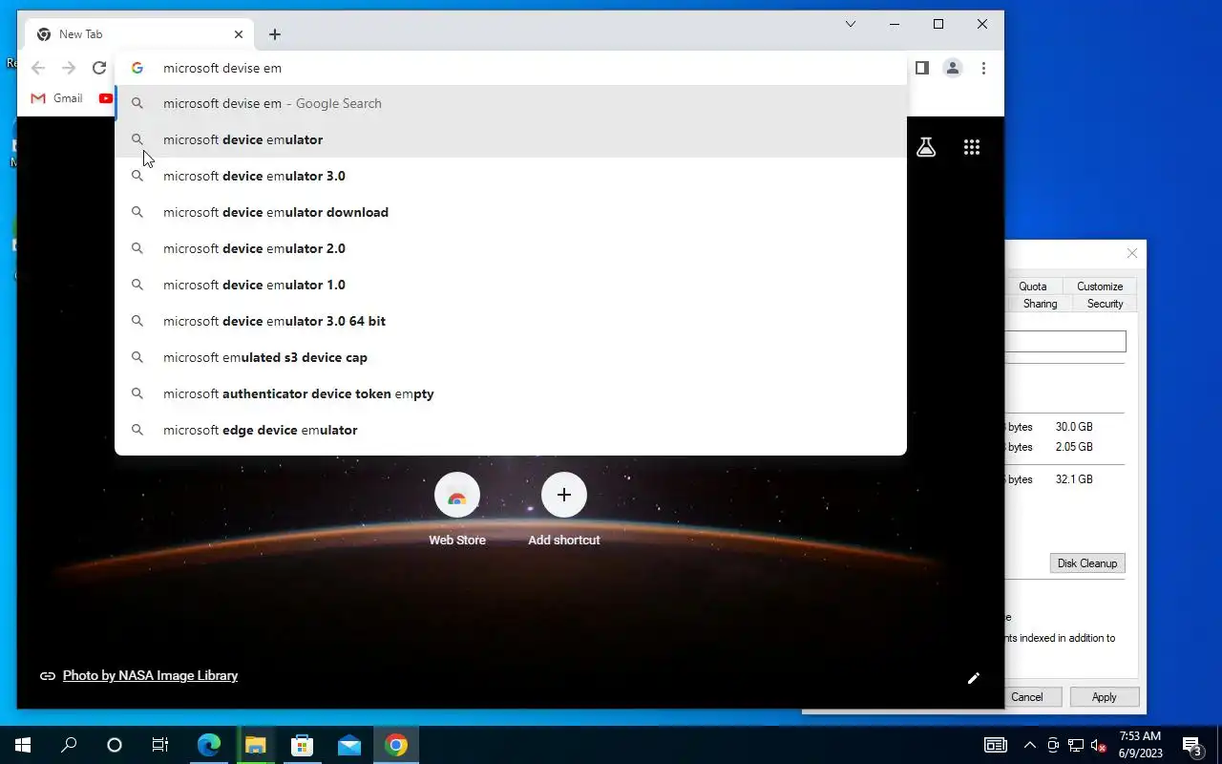Switch to Customize tab in Properties window
1222x764 pixels.
click(x=1100, y=286)
